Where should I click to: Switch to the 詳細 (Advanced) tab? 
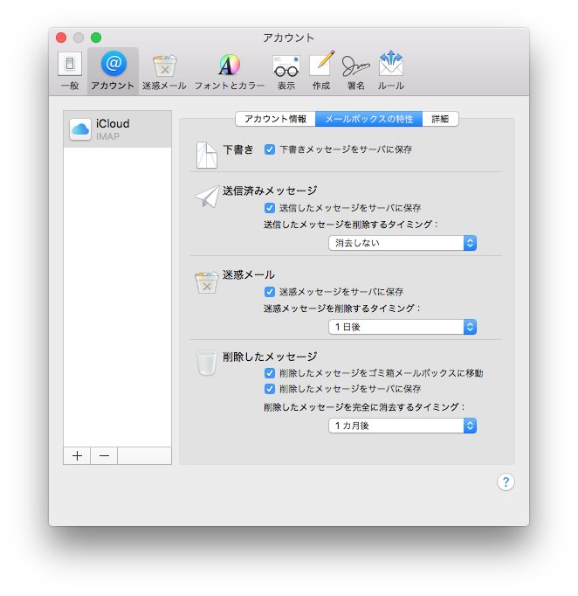click(440, 119)
